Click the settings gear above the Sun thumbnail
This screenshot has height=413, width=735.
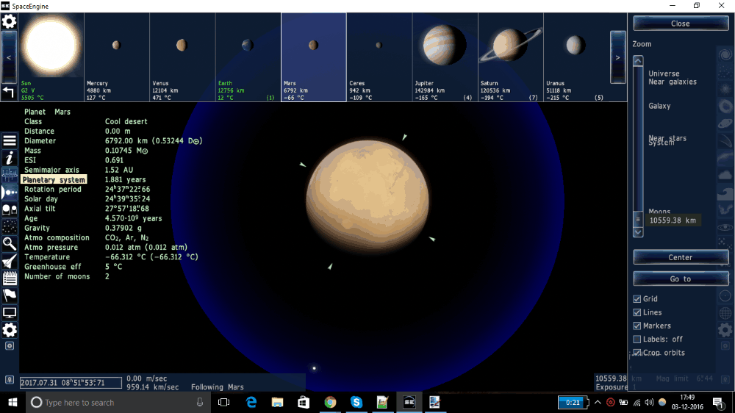click(9, 21)
